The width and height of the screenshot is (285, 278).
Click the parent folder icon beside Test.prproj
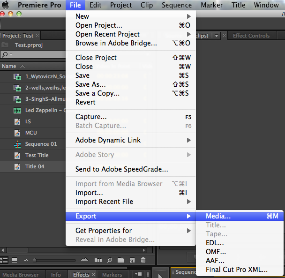coord(5,45)
